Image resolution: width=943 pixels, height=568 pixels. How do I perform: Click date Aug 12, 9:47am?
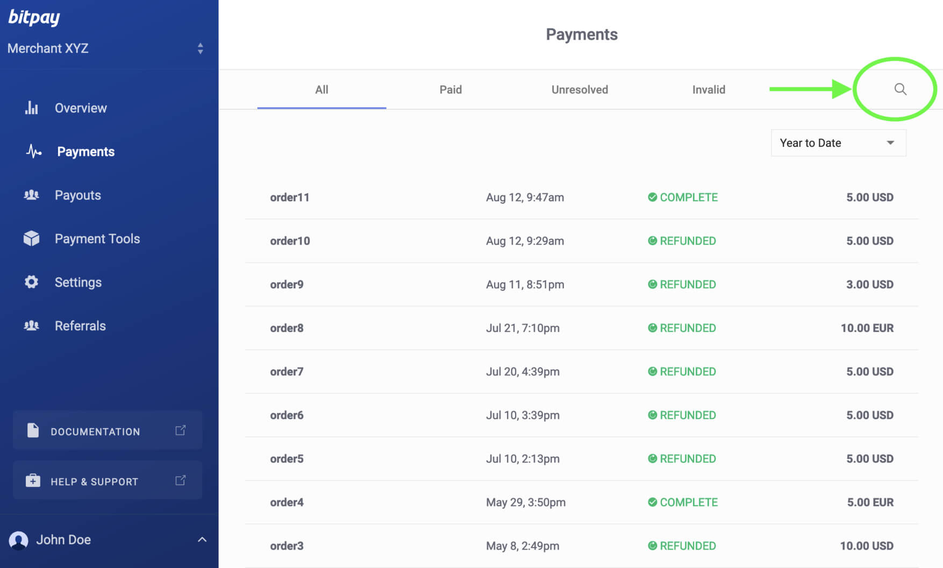(x=525, y=197)
